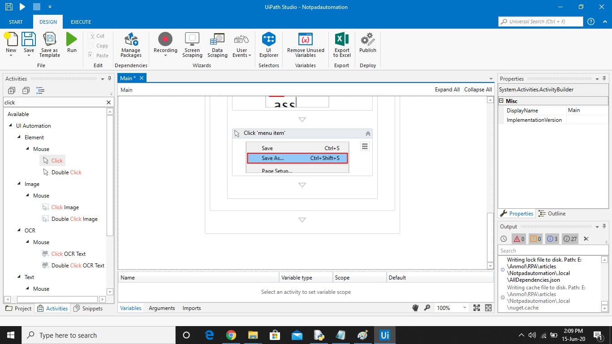This screenshot has height=344, width=612.
Task: Run the workflow with green Run icon
Action: 72,39
